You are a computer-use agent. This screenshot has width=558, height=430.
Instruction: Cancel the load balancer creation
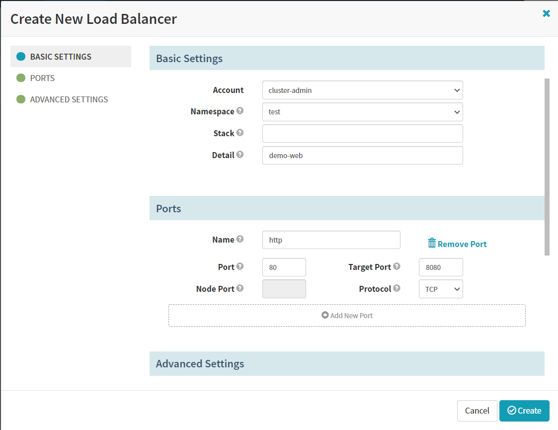(x=477, y=411)
